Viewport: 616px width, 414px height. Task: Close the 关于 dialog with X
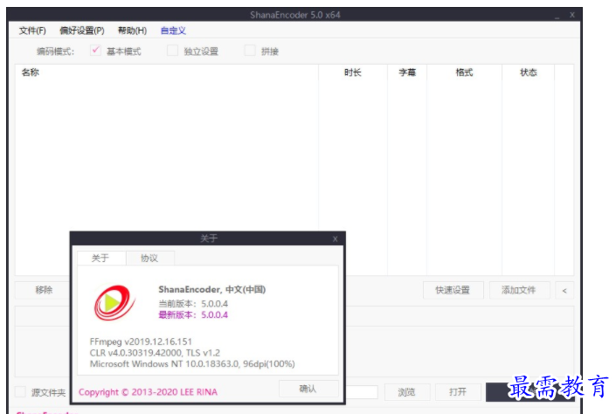(336, 238)
